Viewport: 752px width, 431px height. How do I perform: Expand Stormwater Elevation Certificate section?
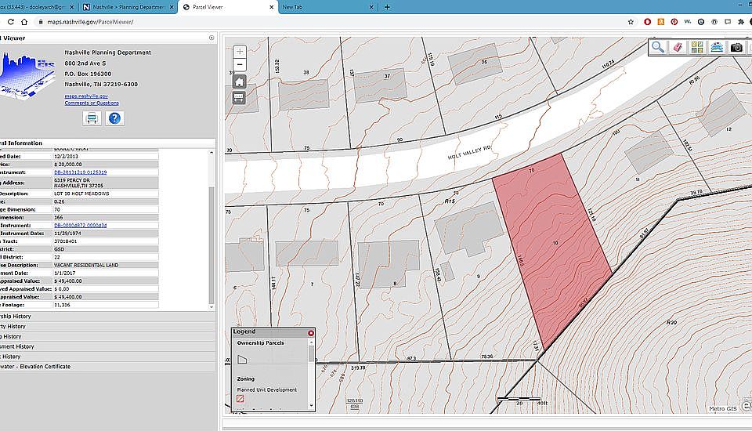[35, 366]
